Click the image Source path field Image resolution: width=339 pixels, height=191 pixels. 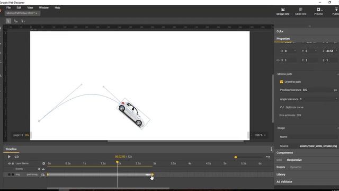pyautogui.click(x=318, y=146)
